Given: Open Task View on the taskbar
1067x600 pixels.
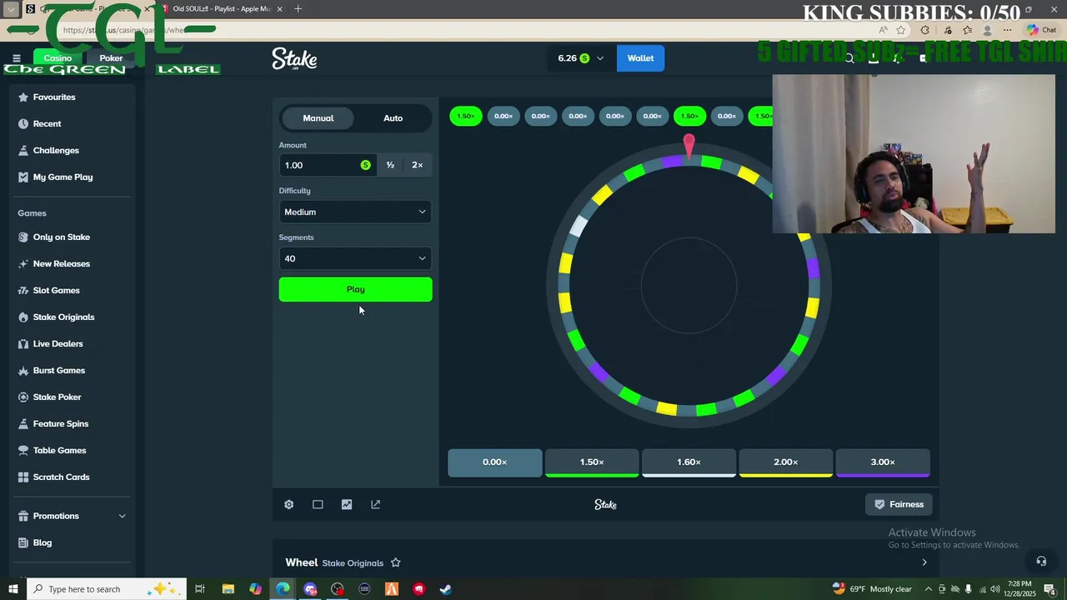Looking at the screenshot, I should [x=200, y=589].
